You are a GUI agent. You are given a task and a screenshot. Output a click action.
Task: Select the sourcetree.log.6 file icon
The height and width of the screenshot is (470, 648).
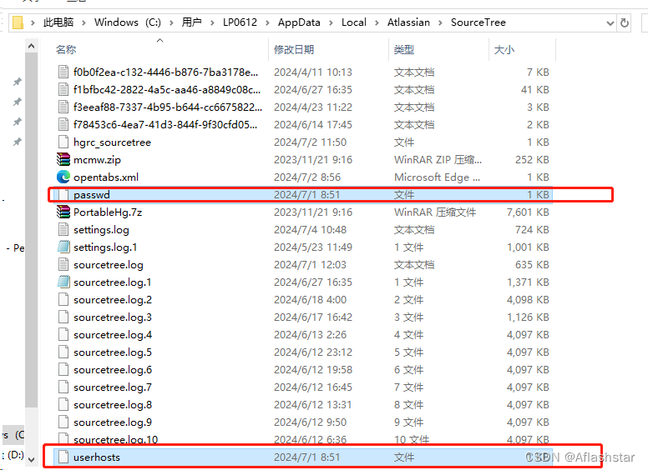[63, 370]
